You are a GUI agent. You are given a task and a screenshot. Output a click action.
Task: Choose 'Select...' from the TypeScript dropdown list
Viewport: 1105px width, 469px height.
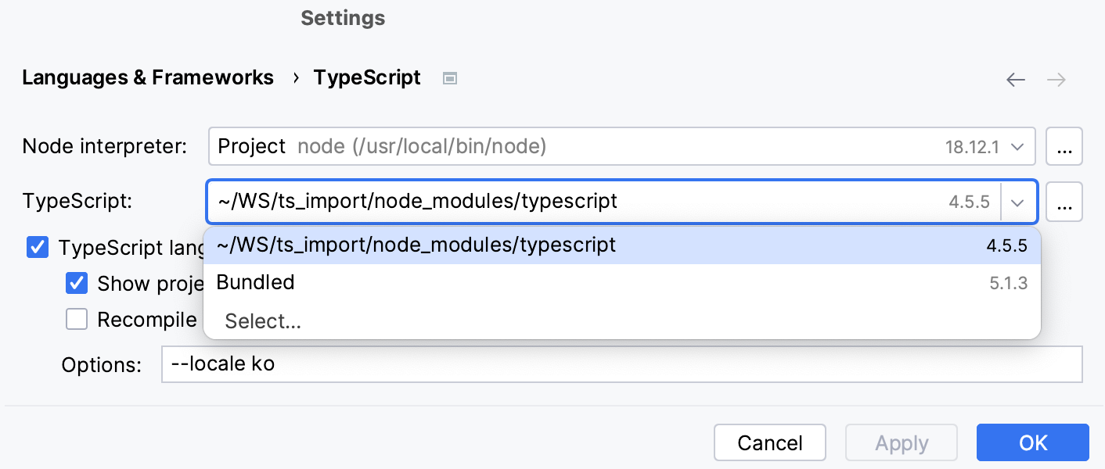tap(262, 320)
